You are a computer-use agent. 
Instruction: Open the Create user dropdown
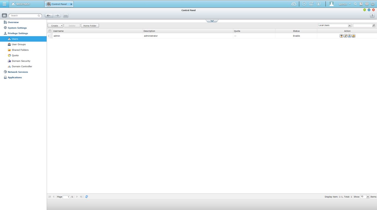[55, 26]
